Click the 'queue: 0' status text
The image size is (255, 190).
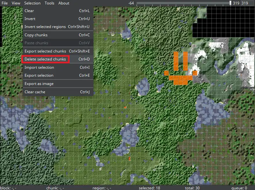pyautogui.click(x=239, y=188)
